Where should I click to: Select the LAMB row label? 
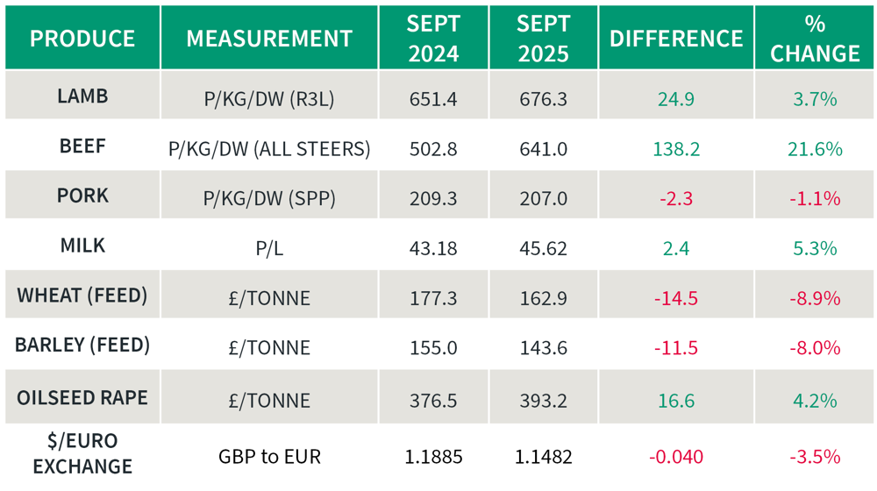82,96
